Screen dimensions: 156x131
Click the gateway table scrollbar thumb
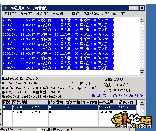tap(142, 107)
